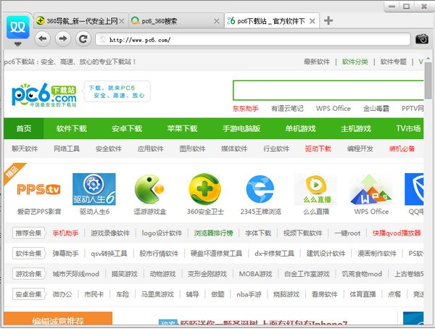This screenshot has height=329, width=435.
Task: Click the 360安全卫士 app icon
Action: (205, 189)
